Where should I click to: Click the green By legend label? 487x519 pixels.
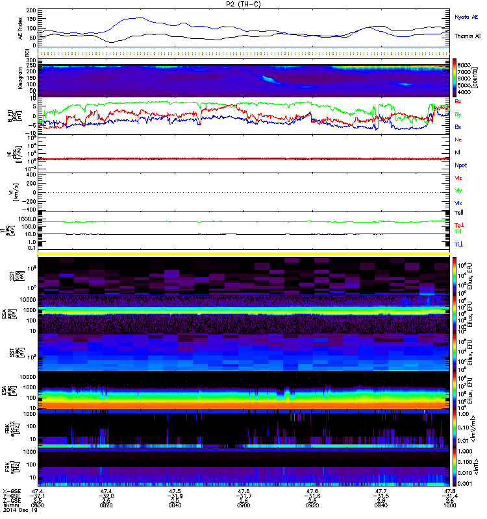458,114
